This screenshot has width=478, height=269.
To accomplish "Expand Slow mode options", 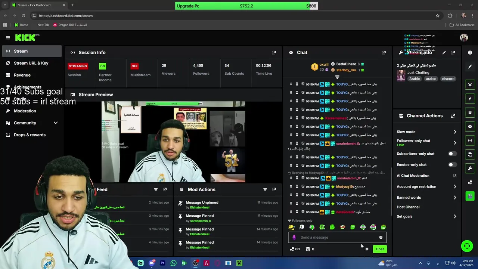I will (x=455, y=132).
